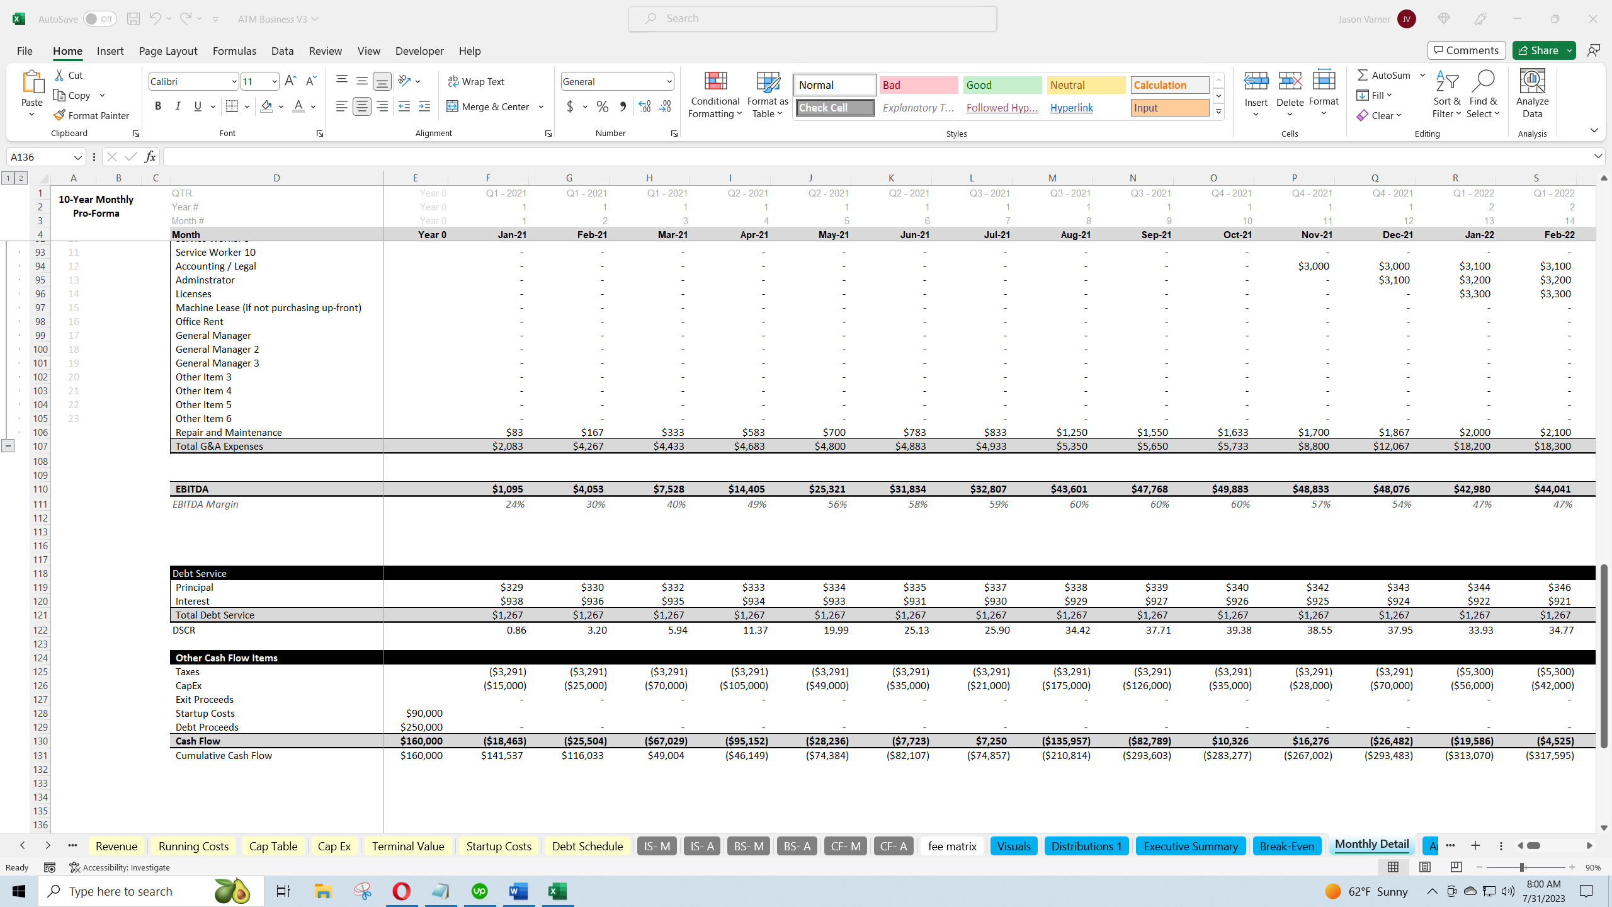This screenshot has width=1612, height=907.
Task: Click Page Break Preview view icon
Action: pyautogui.click(x=1456, y=867)
